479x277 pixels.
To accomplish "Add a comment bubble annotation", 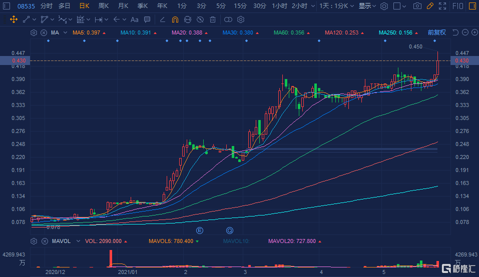I will (147, 19).
